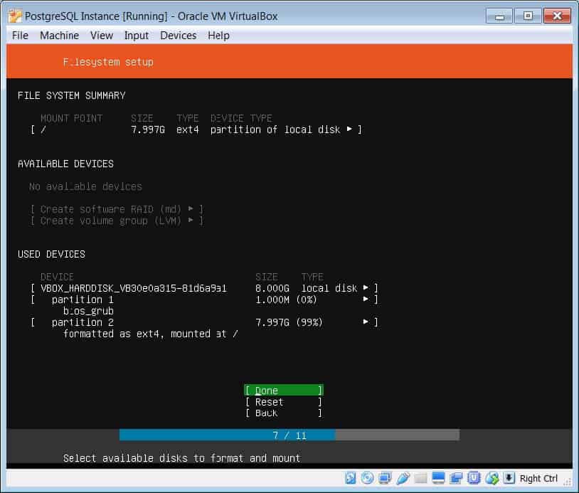Click the Filesystem setup header title
Screen dimensions: 579x493
pos(108,62)
